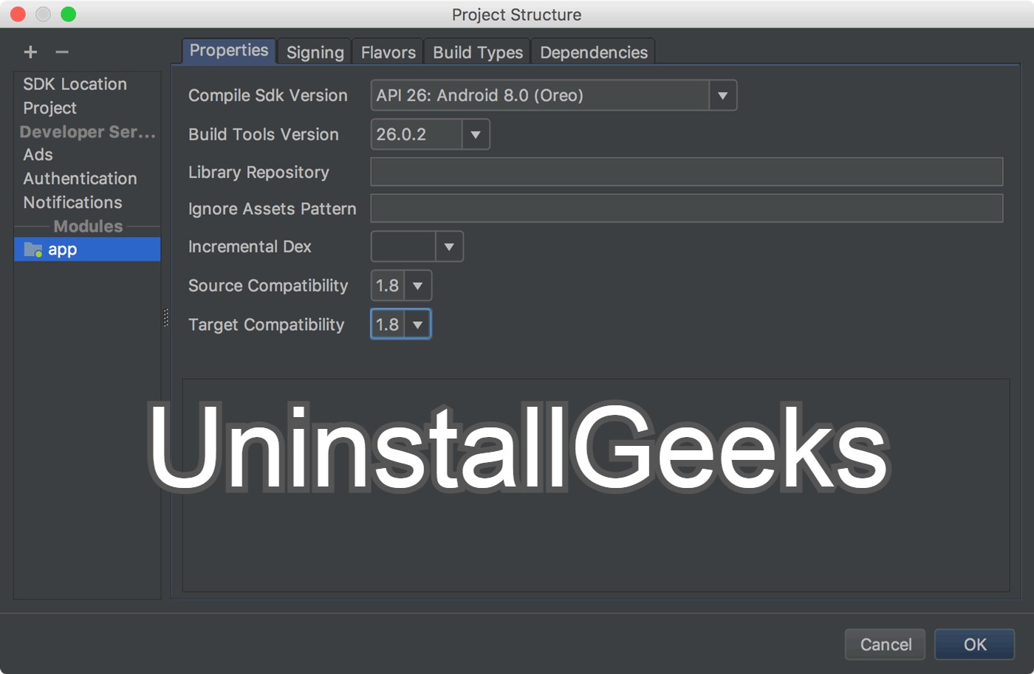Click the Target Compatibility label

(x=266, y=325)
